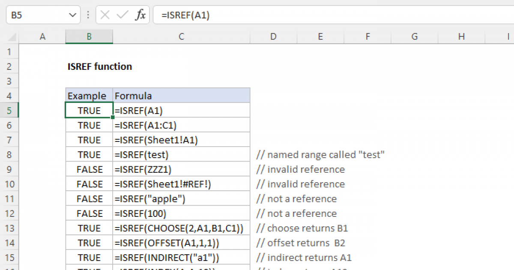Click the Cancel (X) icon beside formula bar

pos(104,15)
